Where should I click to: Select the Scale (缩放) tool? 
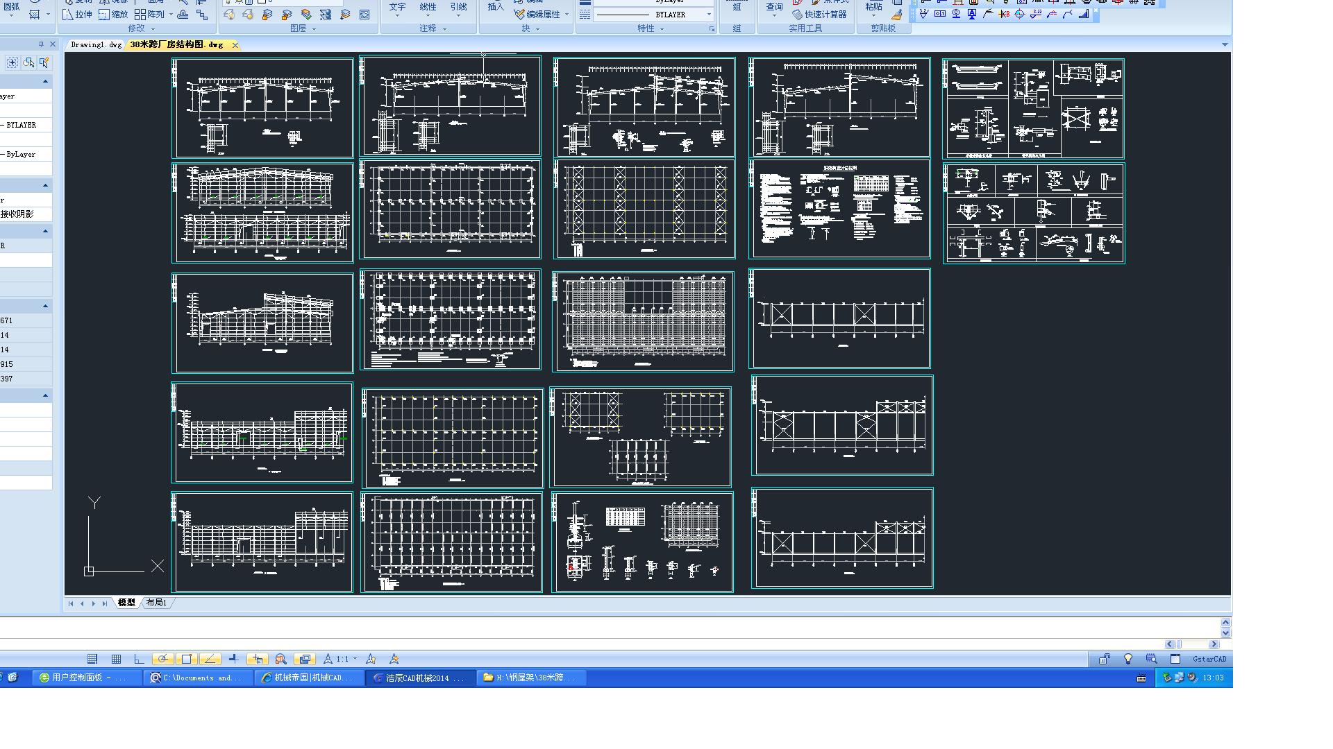pyautogui.click(x=113, y=14)
